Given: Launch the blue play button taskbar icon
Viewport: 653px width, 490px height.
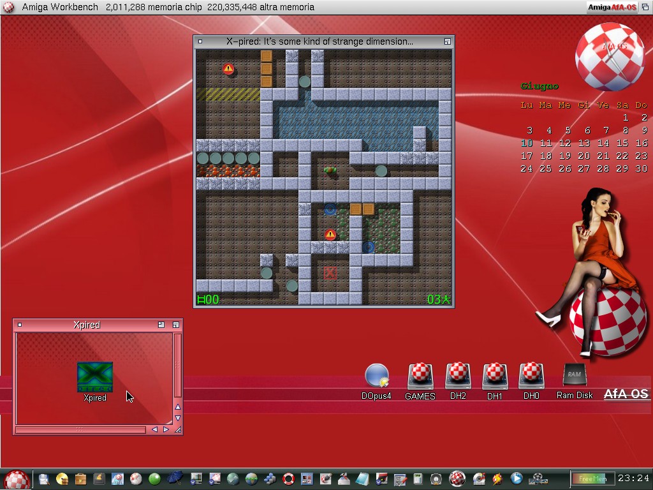Looking at the screenshot, I should coord(517,479).
